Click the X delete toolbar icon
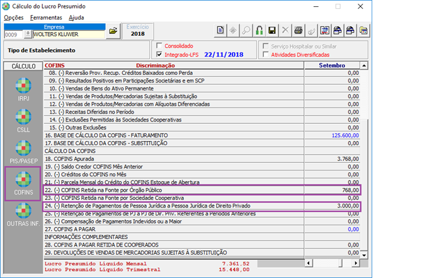The image size is (422, 278). click(x=285, y=30)
